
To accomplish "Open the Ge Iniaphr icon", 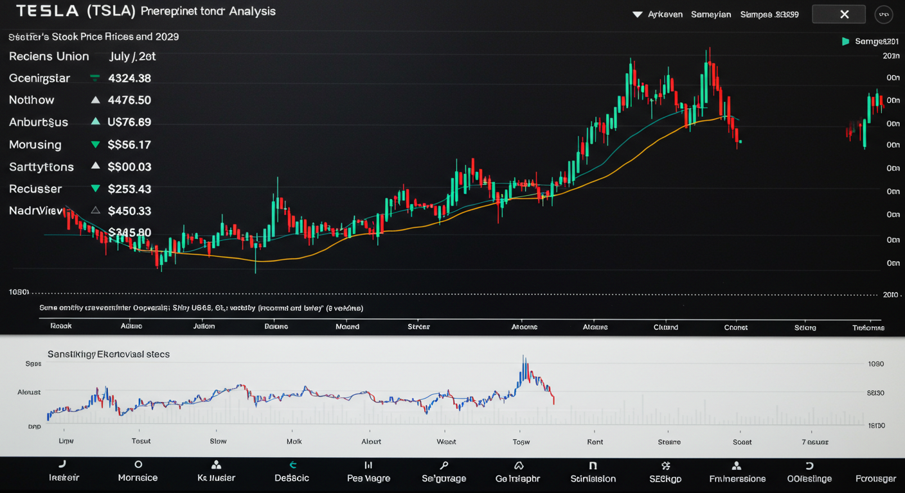I will [518, 465].
